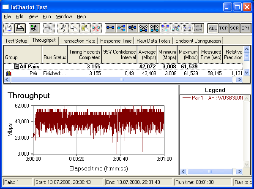Click Pair 1 measured time 58,145

tap(214, 73)
